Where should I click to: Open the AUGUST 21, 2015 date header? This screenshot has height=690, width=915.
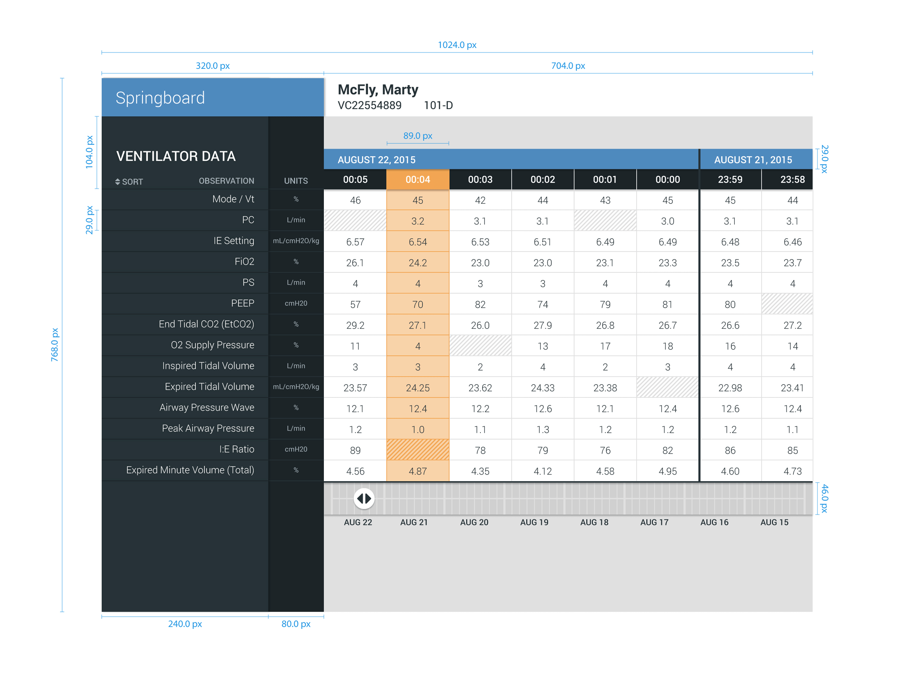[x=754, y=160]
